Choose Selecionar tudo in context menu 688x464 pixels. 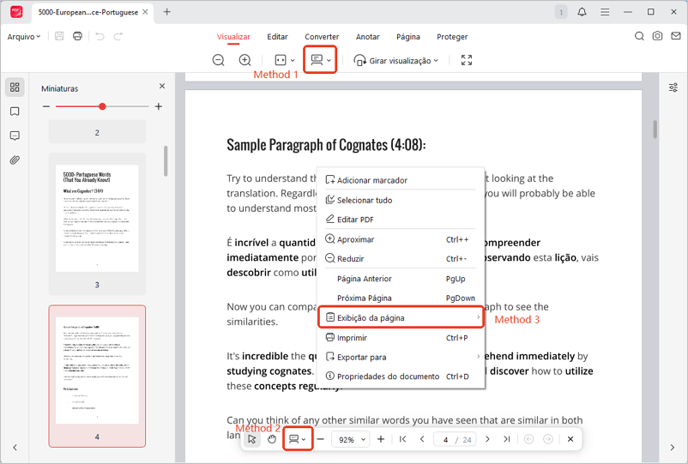point(401,200)
